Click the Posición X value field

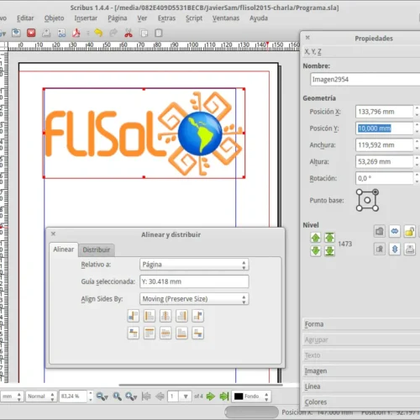pyautogui.click(x=385, y=112)
